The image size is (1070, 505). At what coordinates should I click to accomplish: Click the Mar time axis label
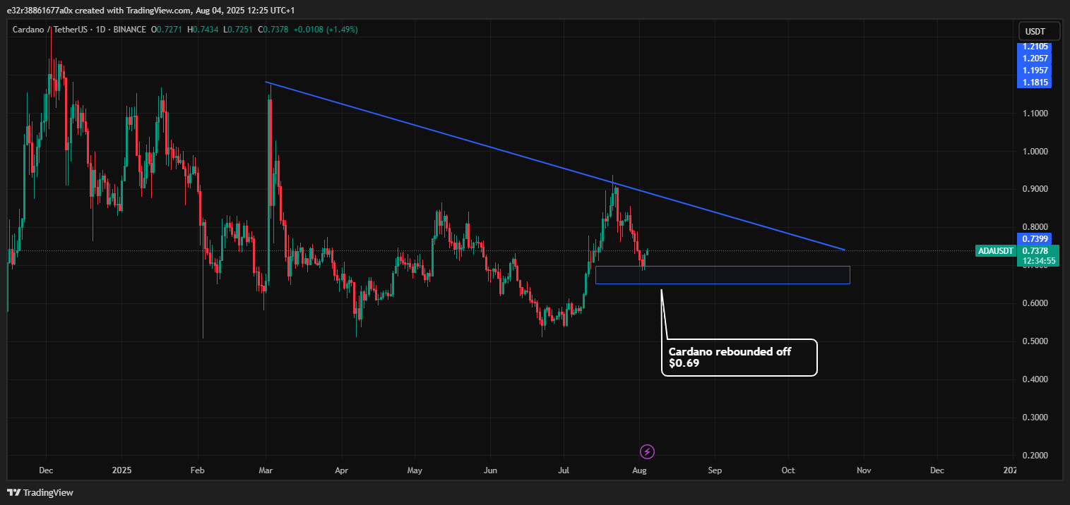[266, 470]
